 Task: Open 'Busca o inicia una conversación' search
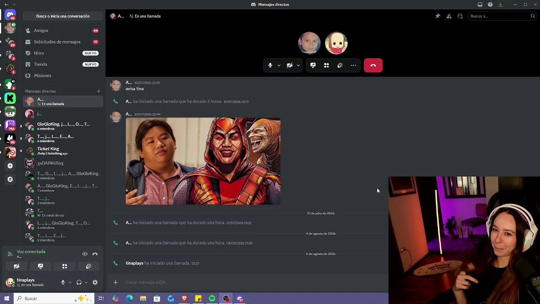tap(63, 16)
